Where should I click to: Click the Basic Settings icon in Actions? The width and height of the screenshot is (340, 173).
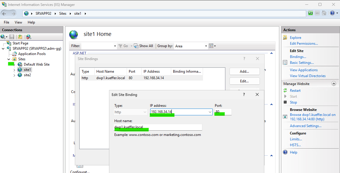pos(285,63)
